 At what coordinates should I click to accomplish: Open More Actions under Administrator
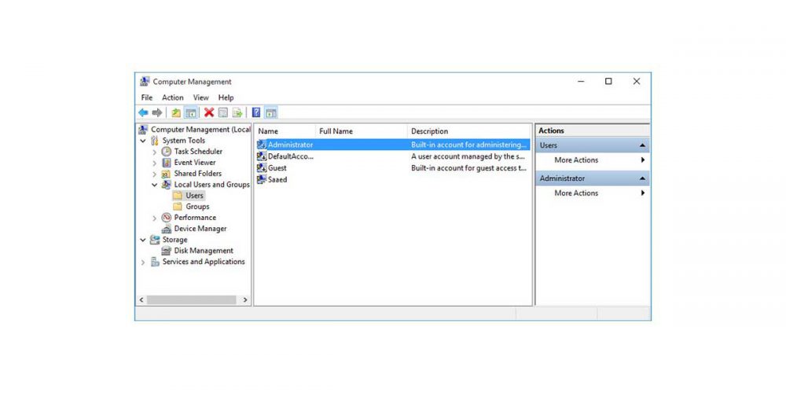tap(576, 193)
